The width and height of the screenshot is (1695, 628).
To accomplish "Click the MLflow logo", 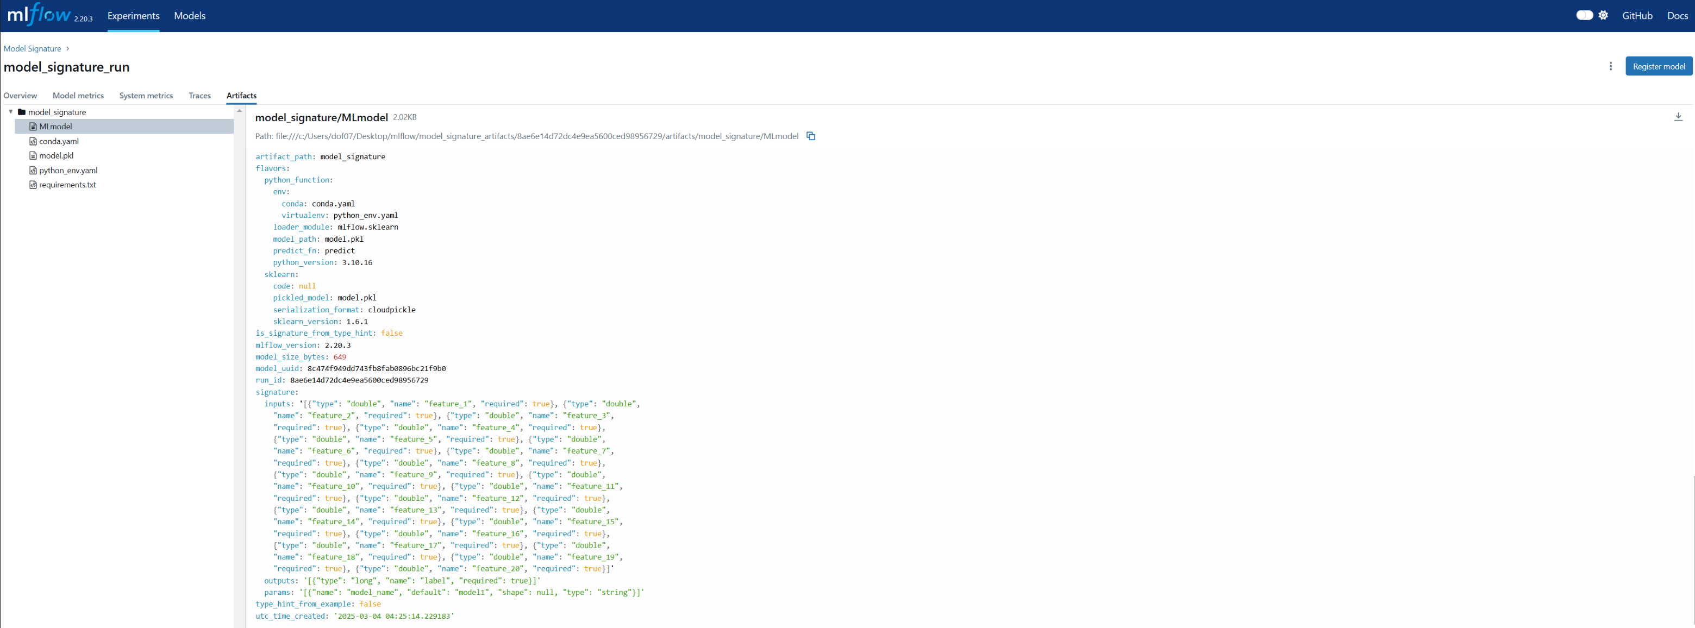I will click(x=40, y=15).
